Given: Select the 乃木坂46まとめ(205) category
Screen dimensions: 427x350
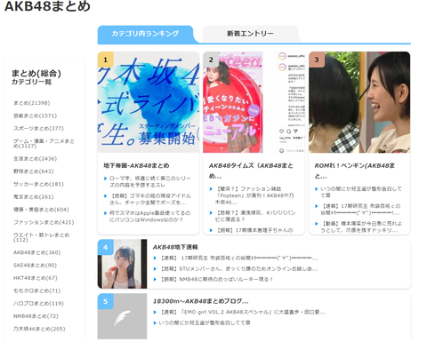Looking at the screenshot, I should pos(39,329).
